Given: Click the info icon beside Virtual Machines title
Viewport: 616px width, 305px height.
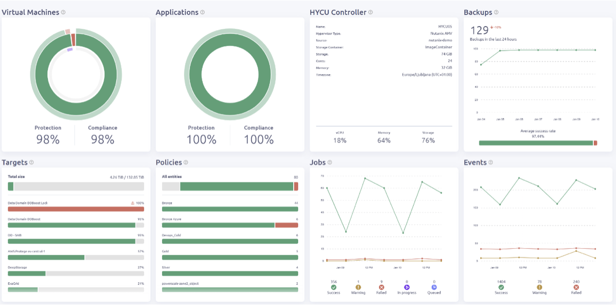Looking at the screenshot, I should click(x=63, y=12).
